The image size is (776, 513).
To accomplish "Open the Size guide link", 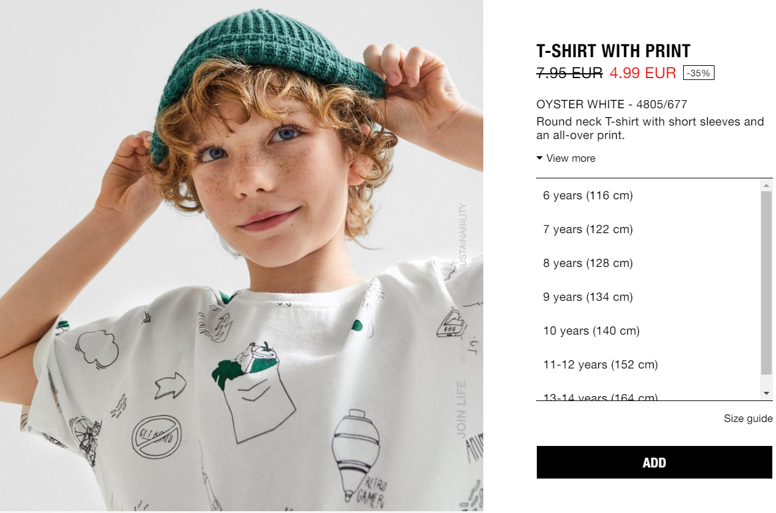I will point(748,418).
